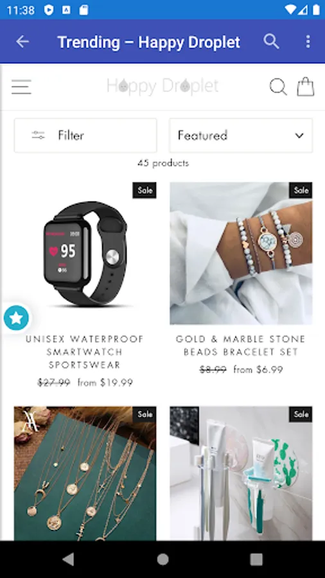Click the site magnifier search icon
This screenshot has width=325, height=578.
278,87
